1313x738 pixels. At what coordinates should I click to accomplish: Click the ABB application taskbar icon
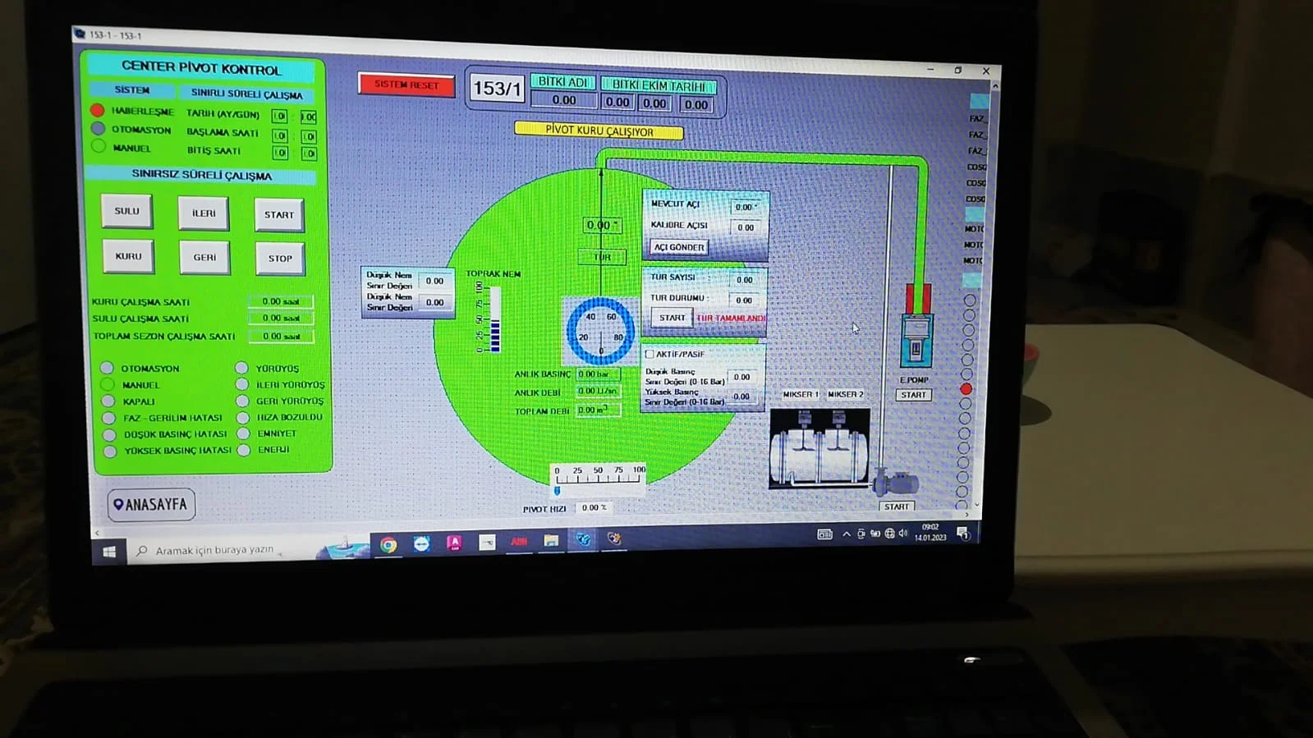(519, 542)
